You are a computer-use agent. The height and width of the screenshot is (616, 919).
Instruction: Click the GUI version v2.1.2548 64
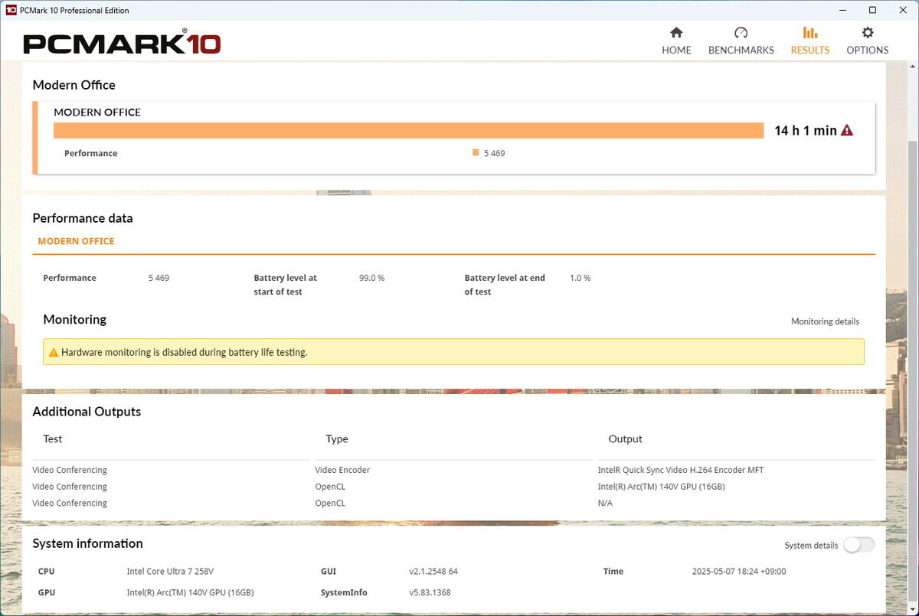click(433, 572)
